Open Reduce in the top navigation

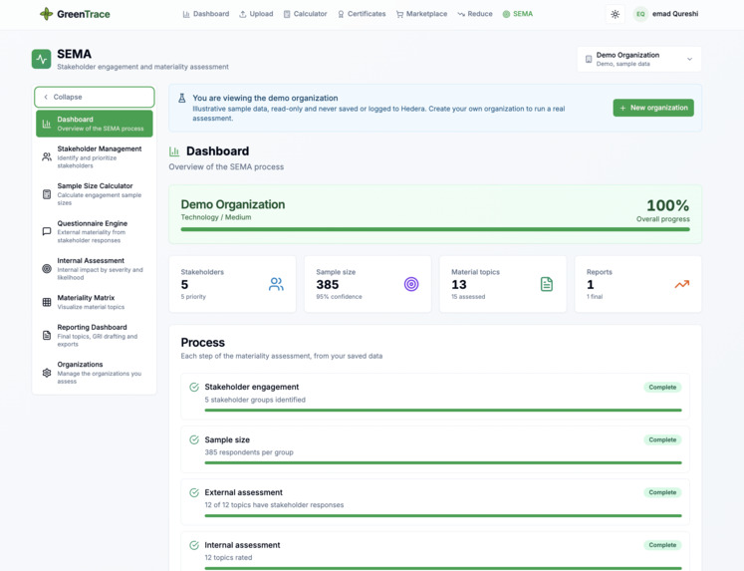(475, 14)
